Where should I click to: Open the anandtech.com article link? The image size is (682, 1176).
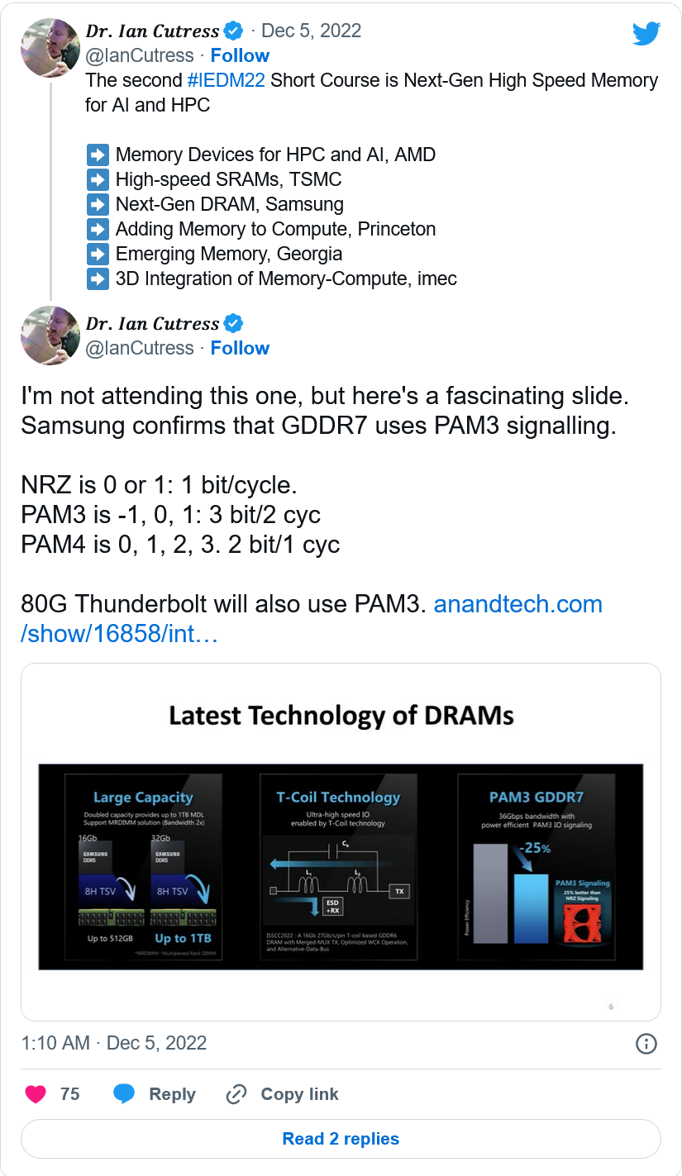(312, 619)
